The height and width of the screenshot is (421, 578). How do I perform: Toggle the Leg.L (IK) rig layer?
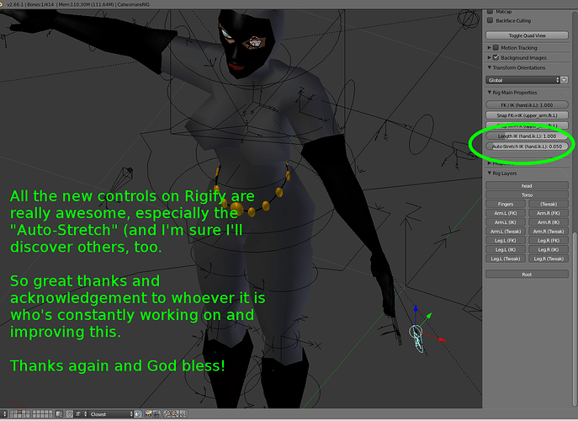pyautogui.click(x=506, y=249)
